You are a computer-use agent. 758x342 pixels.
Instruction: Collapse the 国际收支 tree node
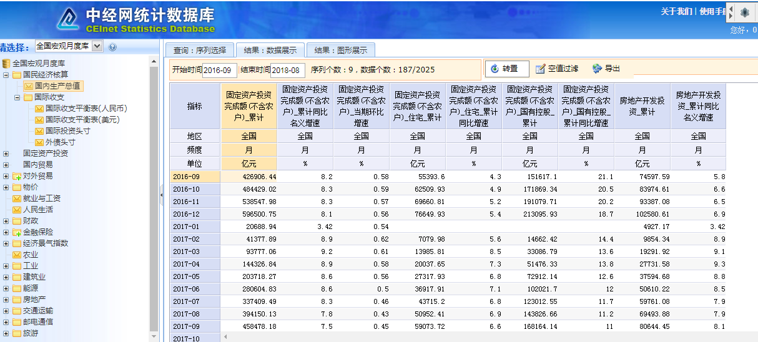tap(17, 97)
